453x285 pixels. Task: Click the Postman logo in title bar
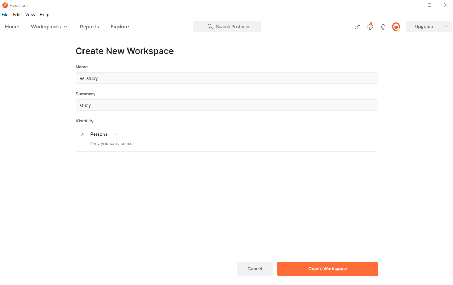[x=5, y=5]
